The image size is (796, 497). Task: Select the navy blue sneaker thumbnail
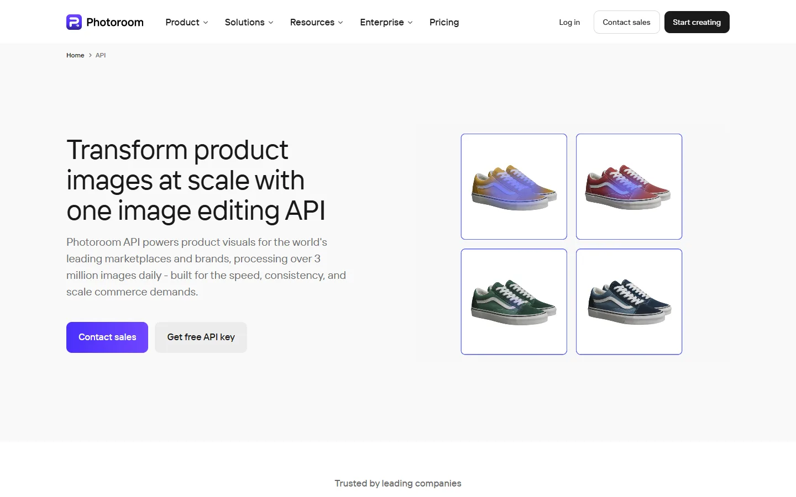click(629, 302)
